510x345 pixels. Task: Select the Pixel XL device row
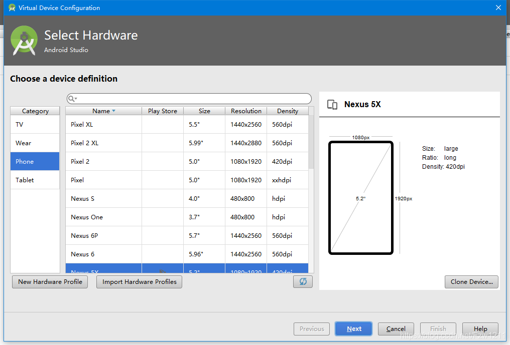(x=187, y=125)
